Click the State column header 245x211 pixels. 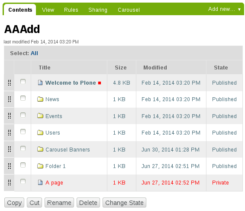(x=221, y=68)
